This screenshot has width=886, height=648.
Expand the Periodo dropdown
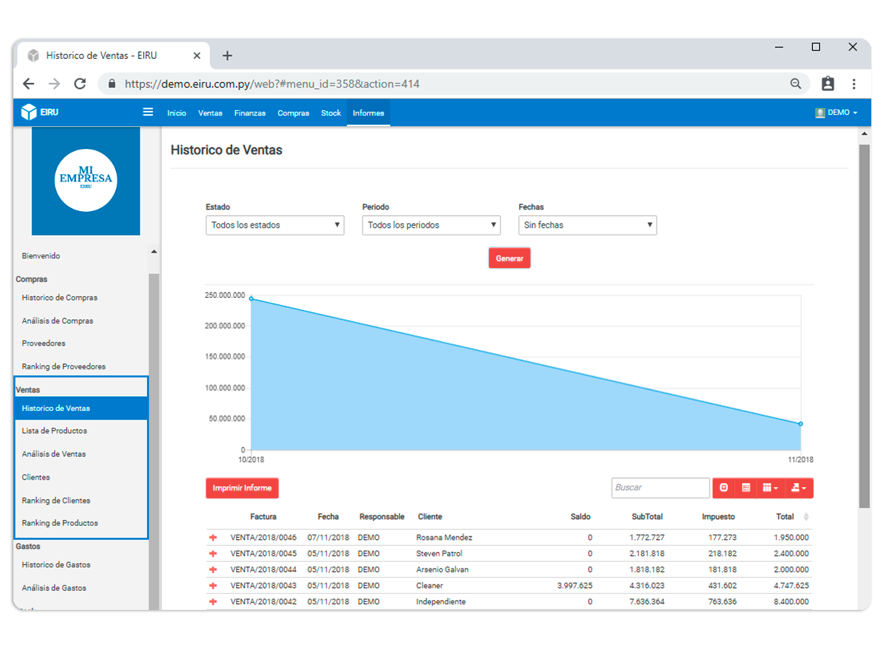point(431,225)
